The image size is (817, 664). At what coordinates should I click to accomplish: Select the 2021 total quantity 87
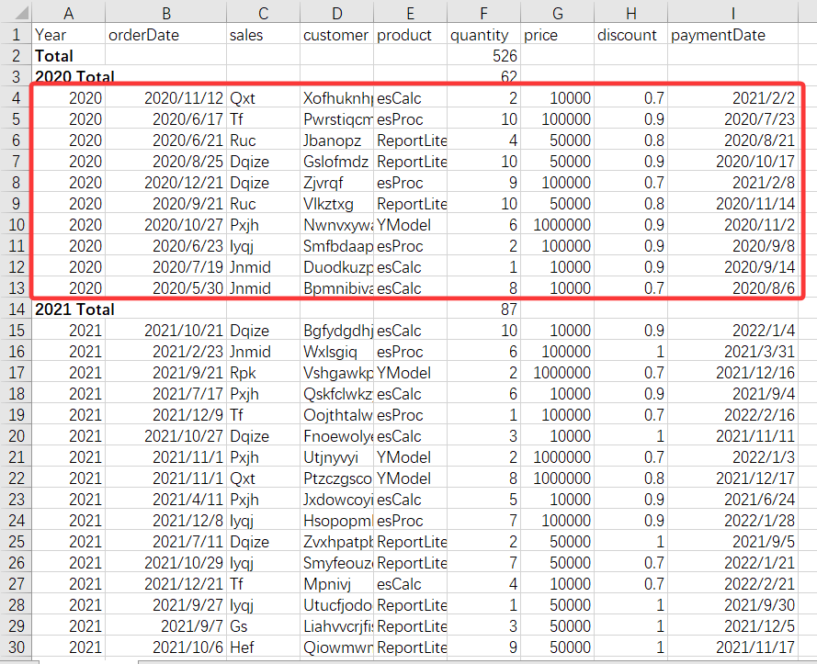[483, 309]
